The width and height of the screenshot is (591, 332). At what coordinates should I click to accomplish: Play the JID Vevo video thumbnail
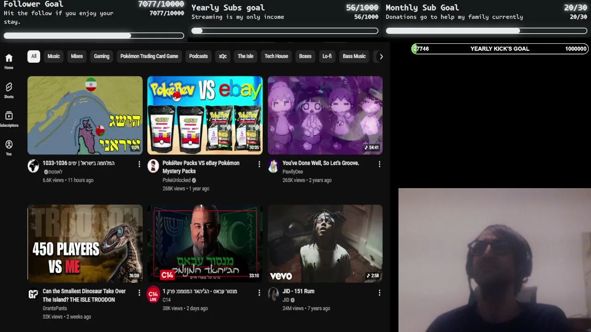pos(325,243)
